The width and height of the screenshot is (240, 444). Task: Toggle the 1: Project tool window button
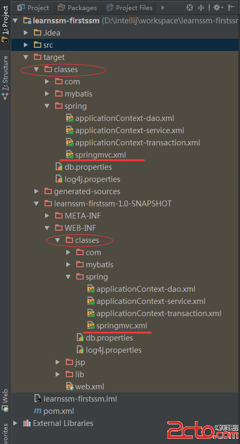5,24
